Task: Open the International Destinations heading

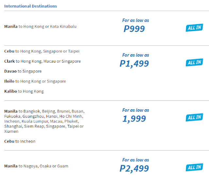Action: [30, 6]
